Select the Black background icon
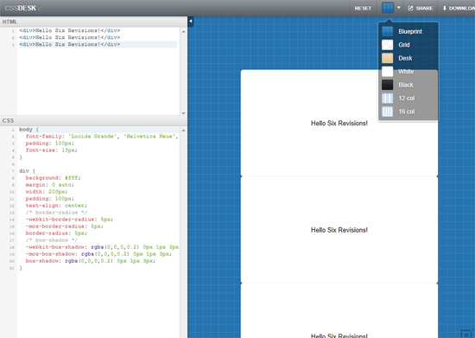This screenshot has height=338, width=475. [387, 85]
